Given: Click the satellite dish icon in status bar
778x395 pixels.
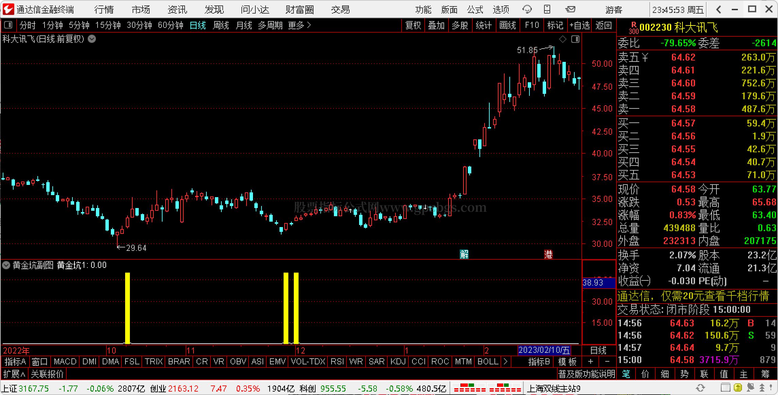Looking at the screenshot, I should [x=750, y=388].
